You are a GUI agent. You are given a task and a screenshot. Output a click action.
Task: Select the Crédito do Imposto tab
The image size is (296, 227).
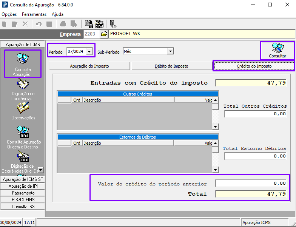pos(254,66)
